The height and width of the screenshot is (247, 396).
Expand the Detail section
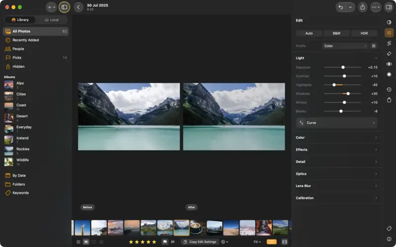coord(337,162)
